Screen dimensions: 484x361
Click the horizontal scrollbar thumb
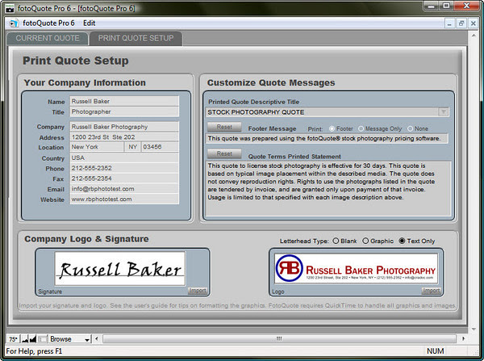pyautogui.click(x=279, y=339)
